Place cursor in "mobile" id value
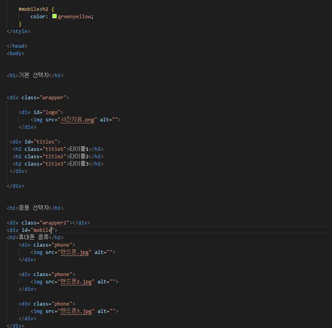Viewport: 332px width, 328px height. 43,230
